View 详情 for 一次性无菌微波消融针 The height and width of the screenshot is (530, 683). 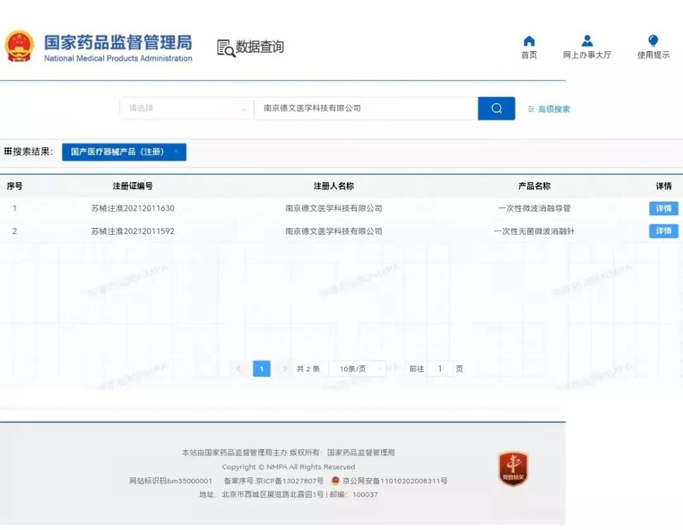(x=663, y=231)
